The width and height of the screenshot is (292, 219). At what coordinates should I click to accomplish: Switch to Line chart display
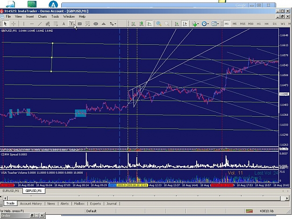150,24
